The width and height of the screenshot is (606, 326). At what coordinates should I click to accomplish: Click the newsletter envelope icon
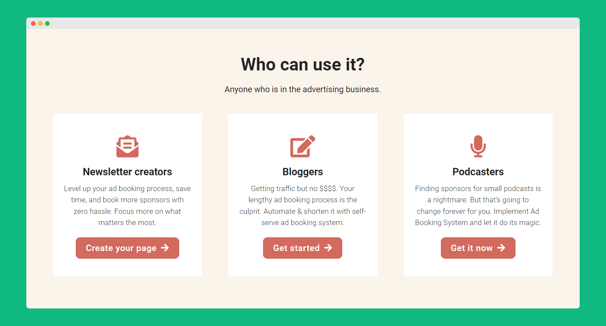pyautogui.click(x=127, y=147)
